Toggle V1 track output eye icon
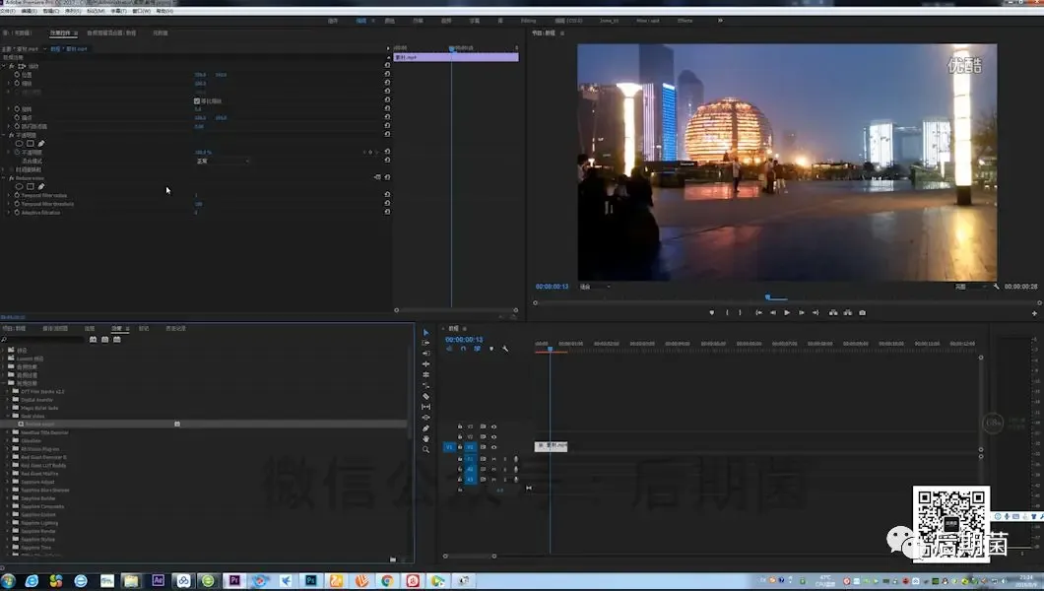The height and width of the screenshot is (591, 1044). [493, 447]
